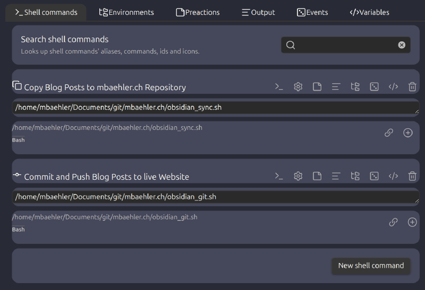
Task: Copy link icon for the obsidian_sync.sh command
Action: (x=389, y=133)
